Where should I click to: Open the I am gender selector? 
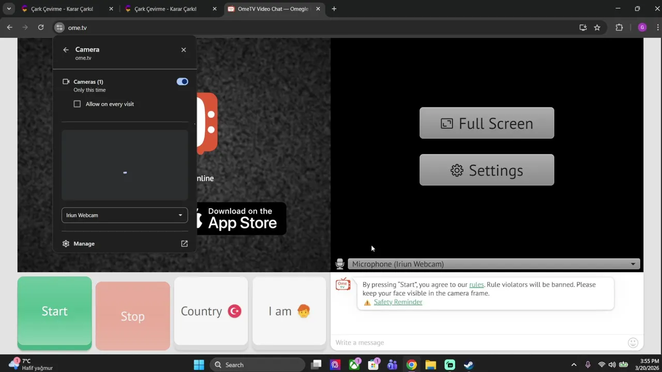[x=289, y=311]
